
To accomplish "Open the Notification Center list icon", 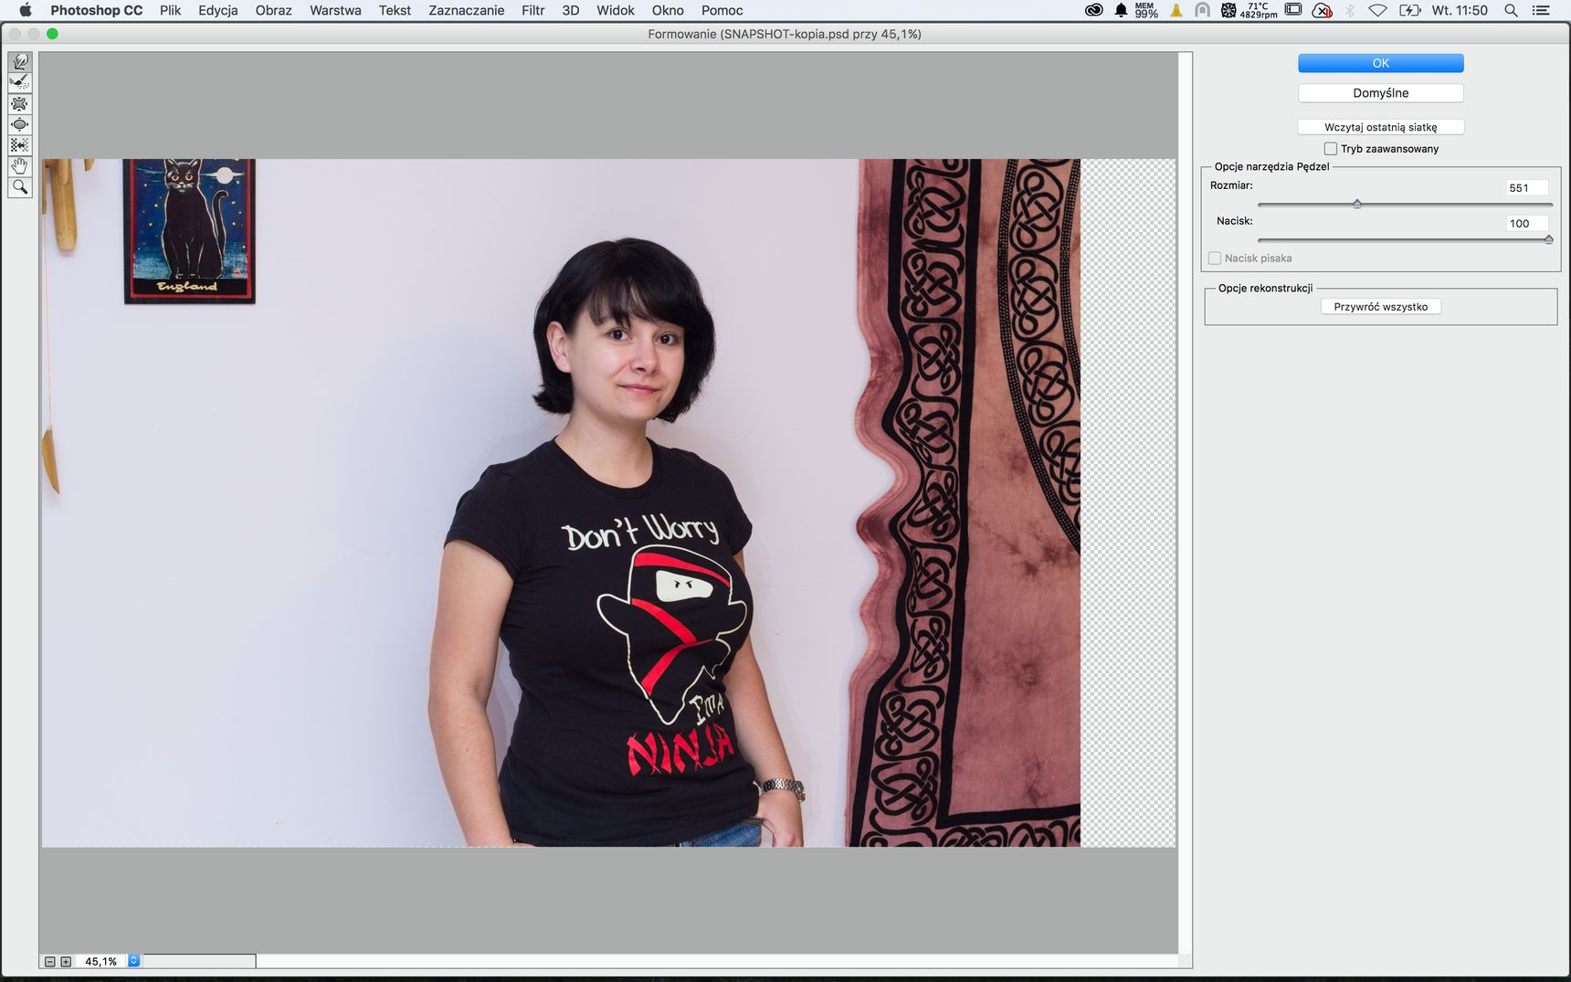I will [x=1541, y=10].
